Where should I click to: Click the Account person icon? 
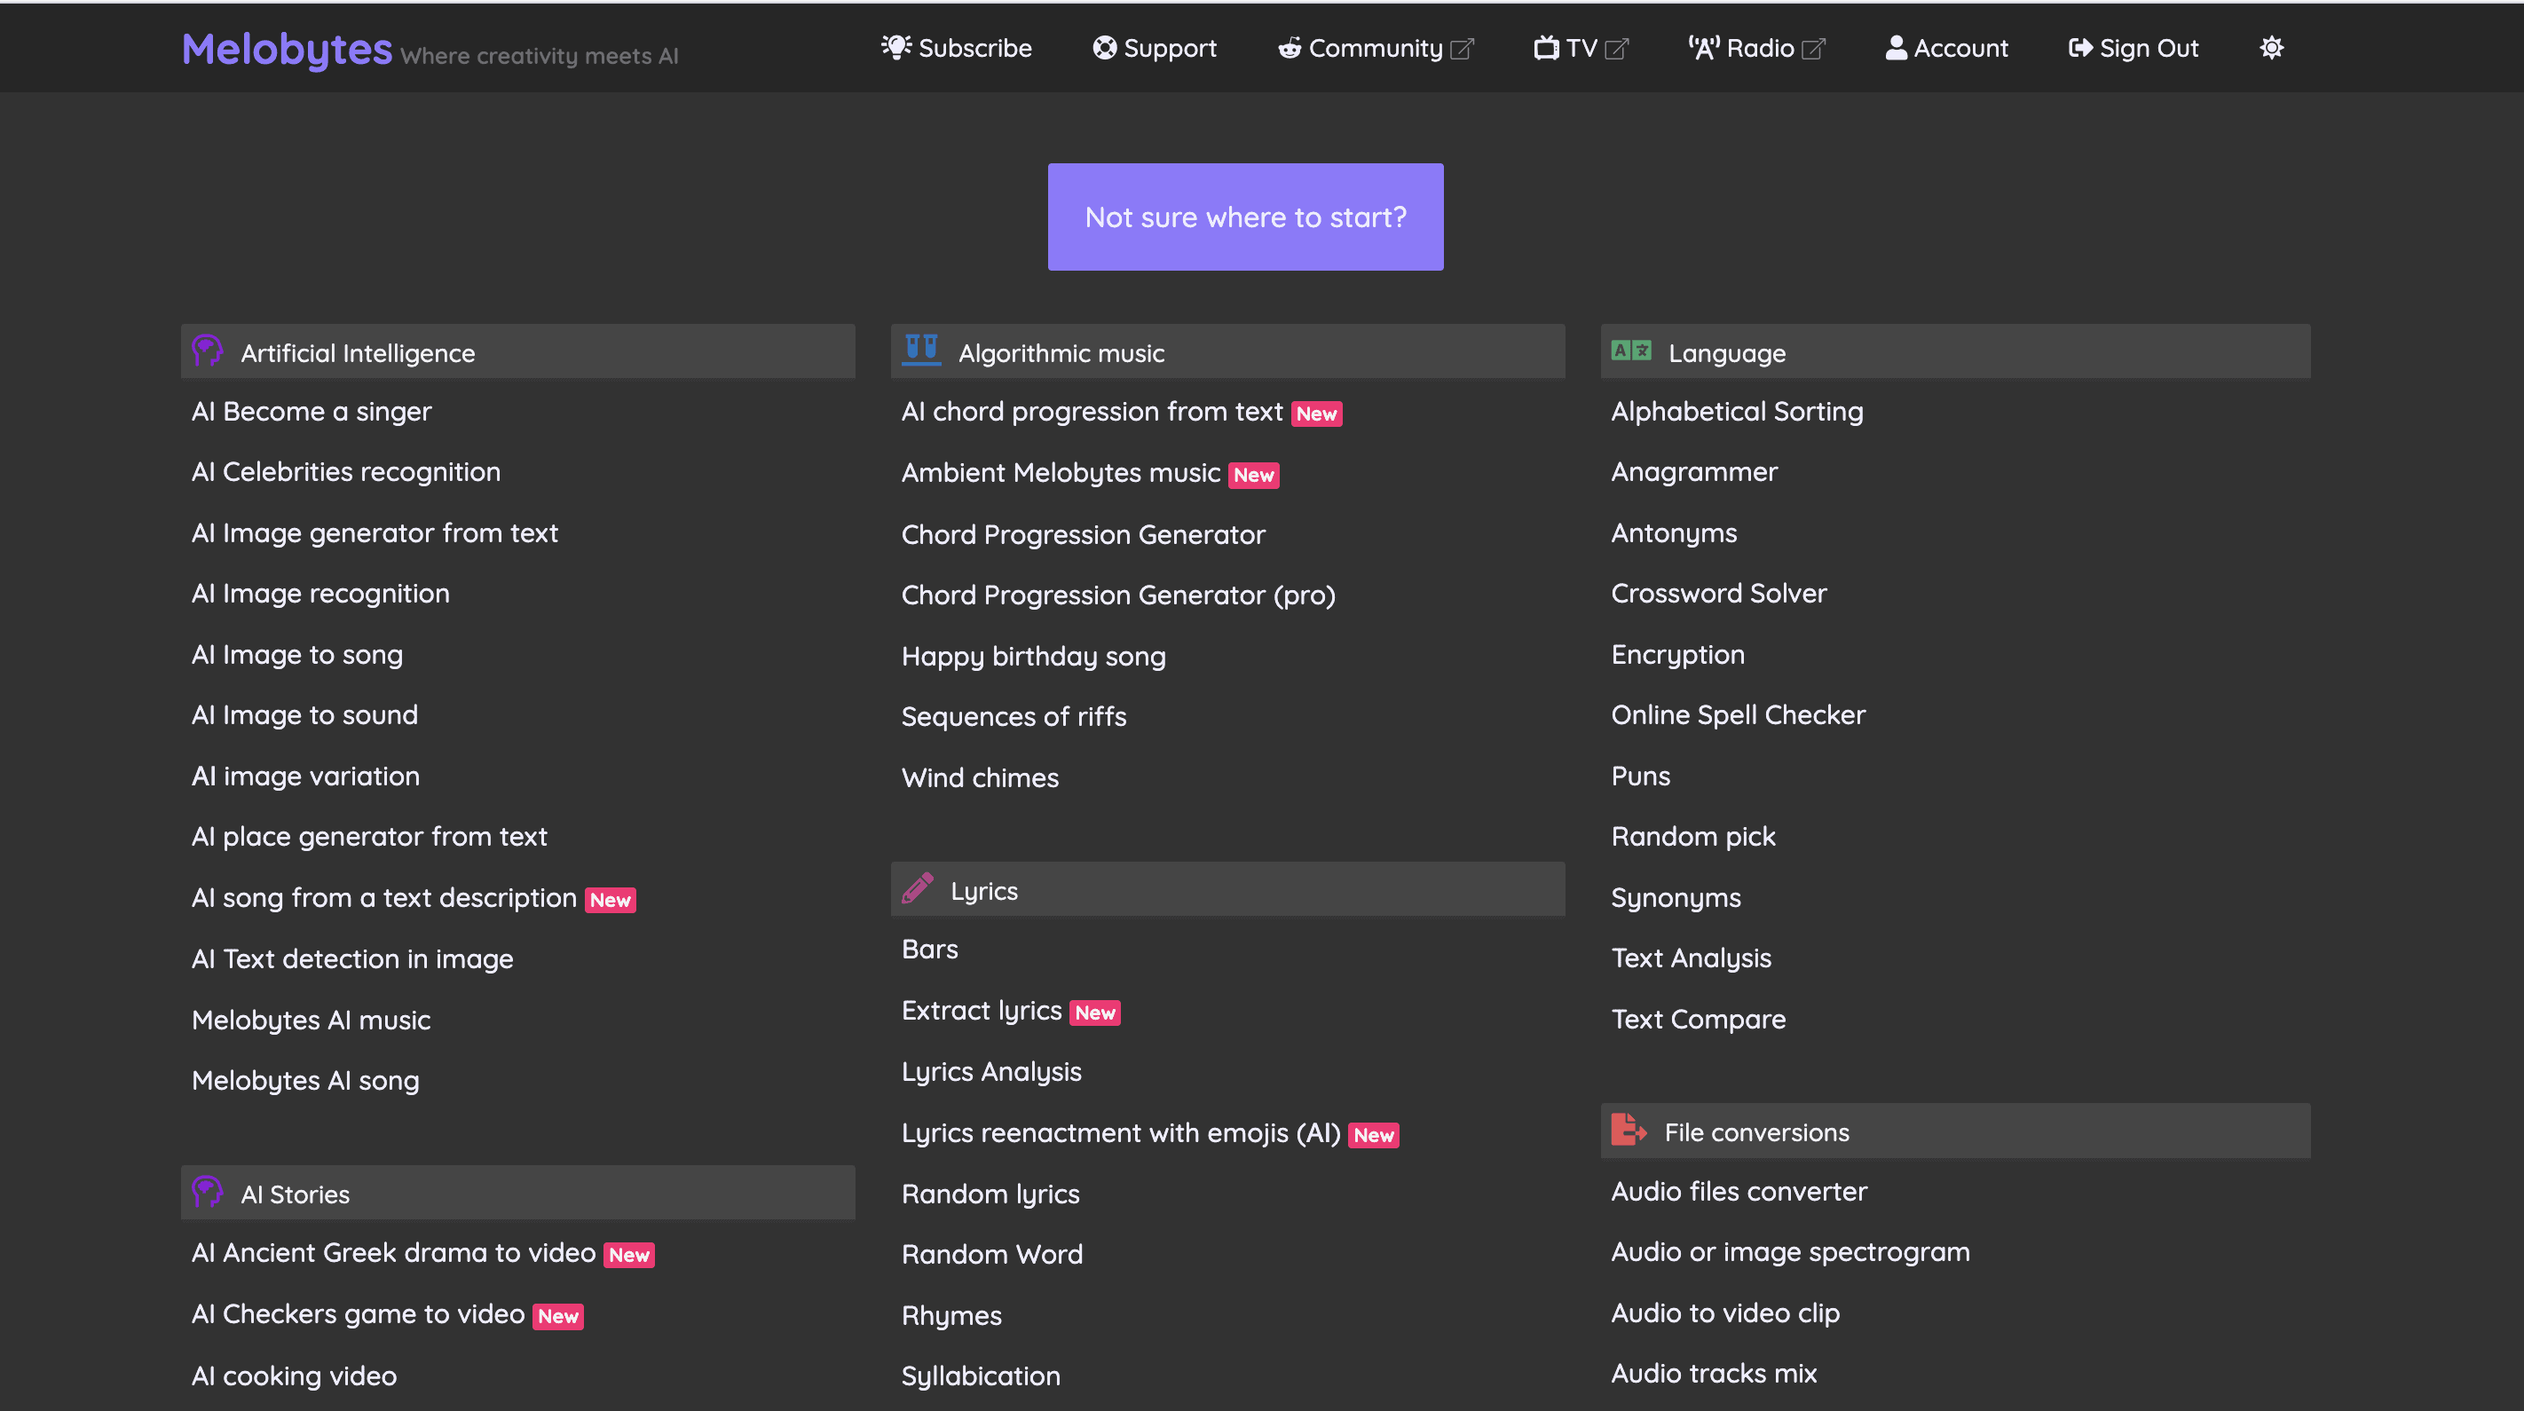click(x=1896, y=48)
